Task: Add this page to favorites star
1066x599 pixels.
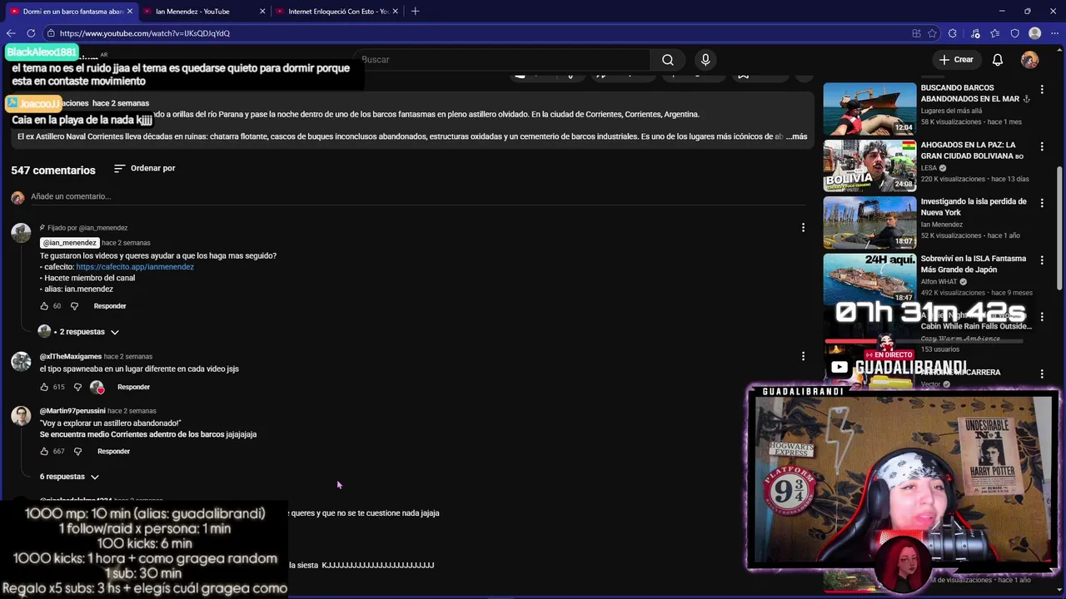Action: point(933,33)
